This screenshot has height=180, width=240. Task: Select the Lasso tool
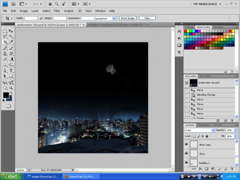(5, 36)
